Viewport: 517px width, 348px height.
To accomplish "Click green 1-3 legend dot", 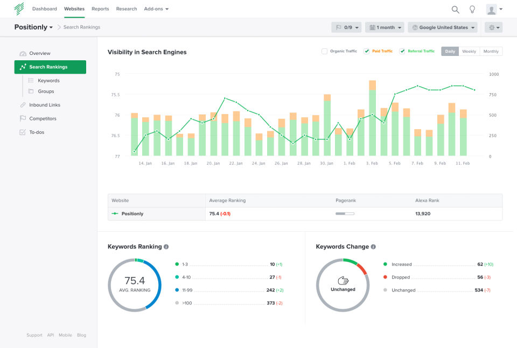I will (x=177, y=264).
